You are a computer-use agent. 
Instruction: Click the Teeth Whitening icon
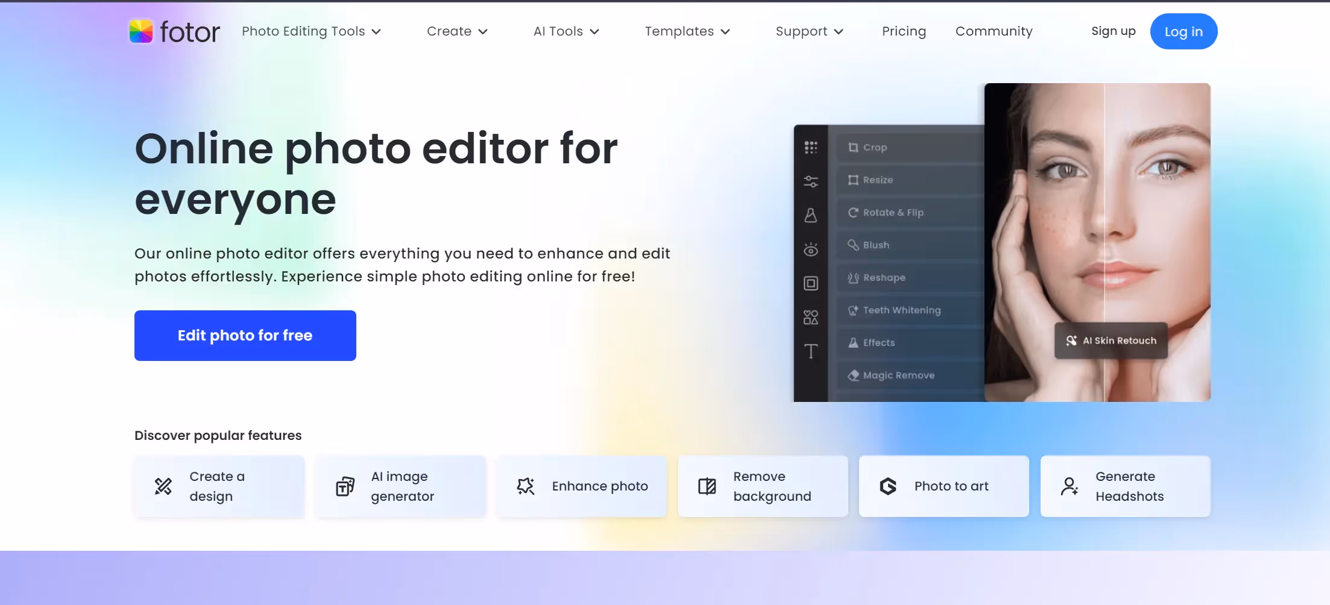(x=853, y=310)
